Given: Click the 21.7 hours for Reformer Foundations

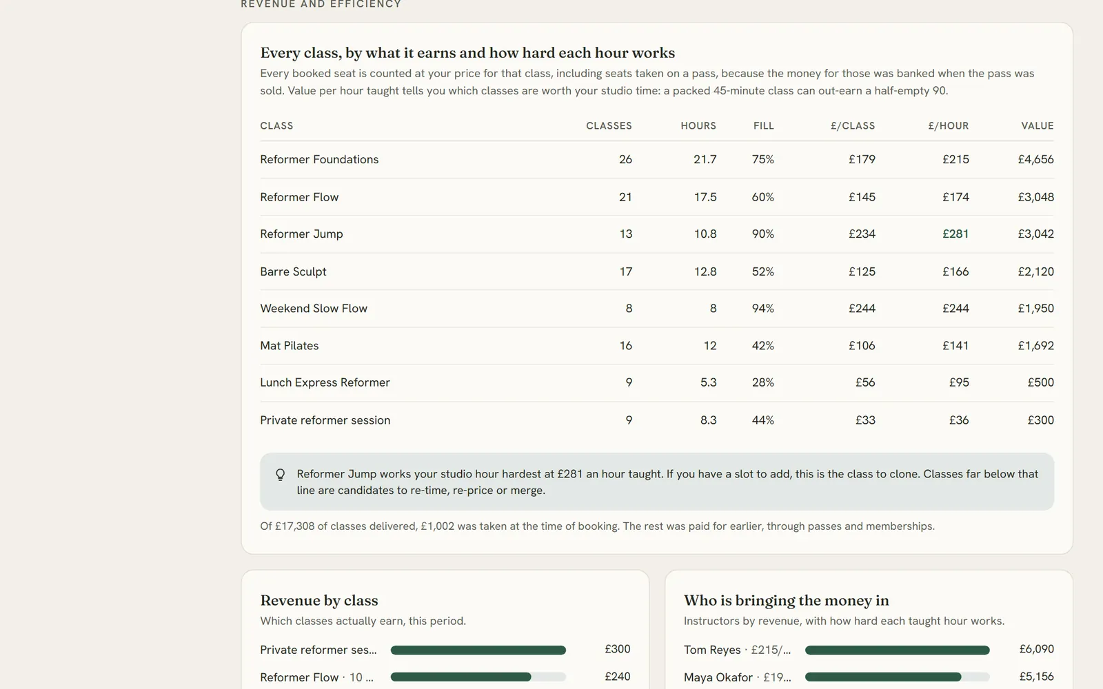Looking at the screenshot, I should [x=705, y=159].
